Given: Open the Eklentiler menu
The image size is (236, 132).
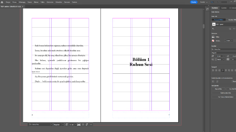Looking at the screenshot, I should pos(59,2).
